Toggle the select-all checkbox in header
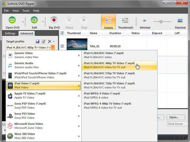 (62, 33)
